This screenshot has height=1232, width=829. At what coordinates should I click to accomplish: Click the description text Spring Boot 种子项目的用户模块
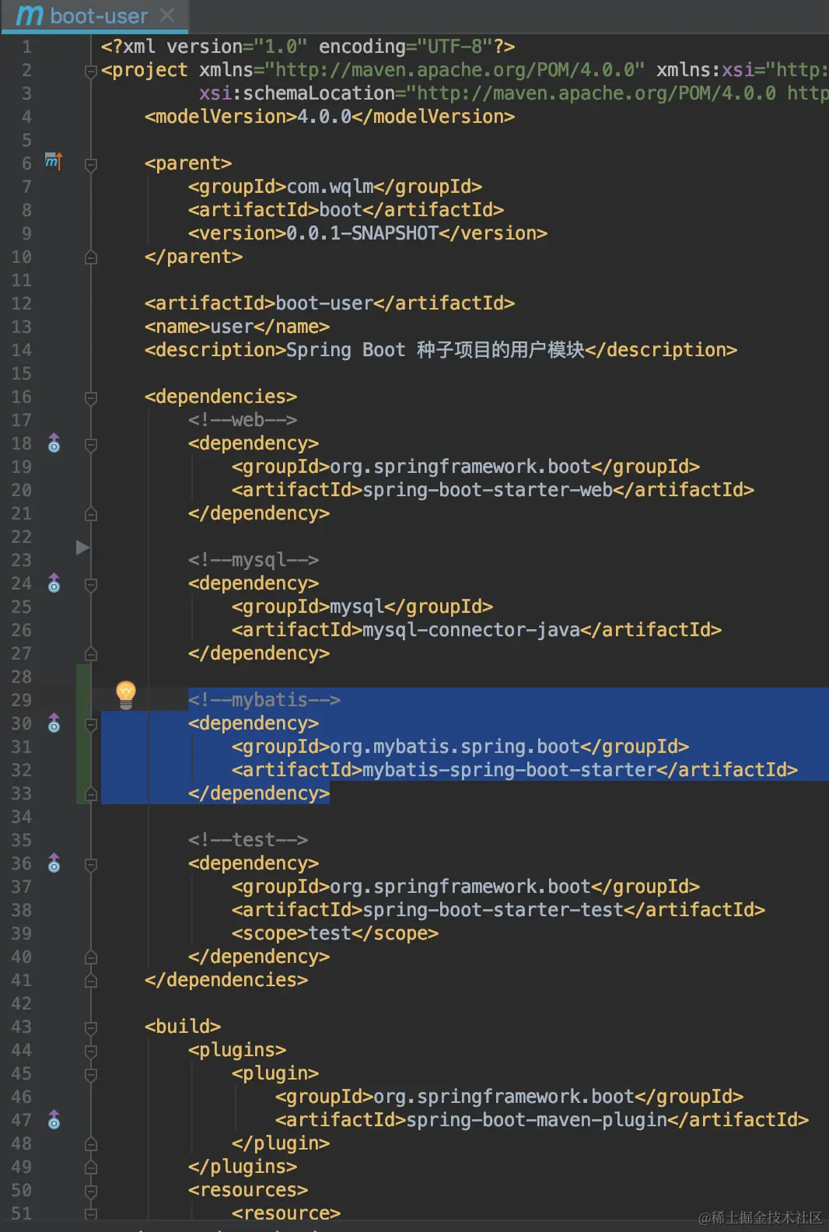[435, 350]
